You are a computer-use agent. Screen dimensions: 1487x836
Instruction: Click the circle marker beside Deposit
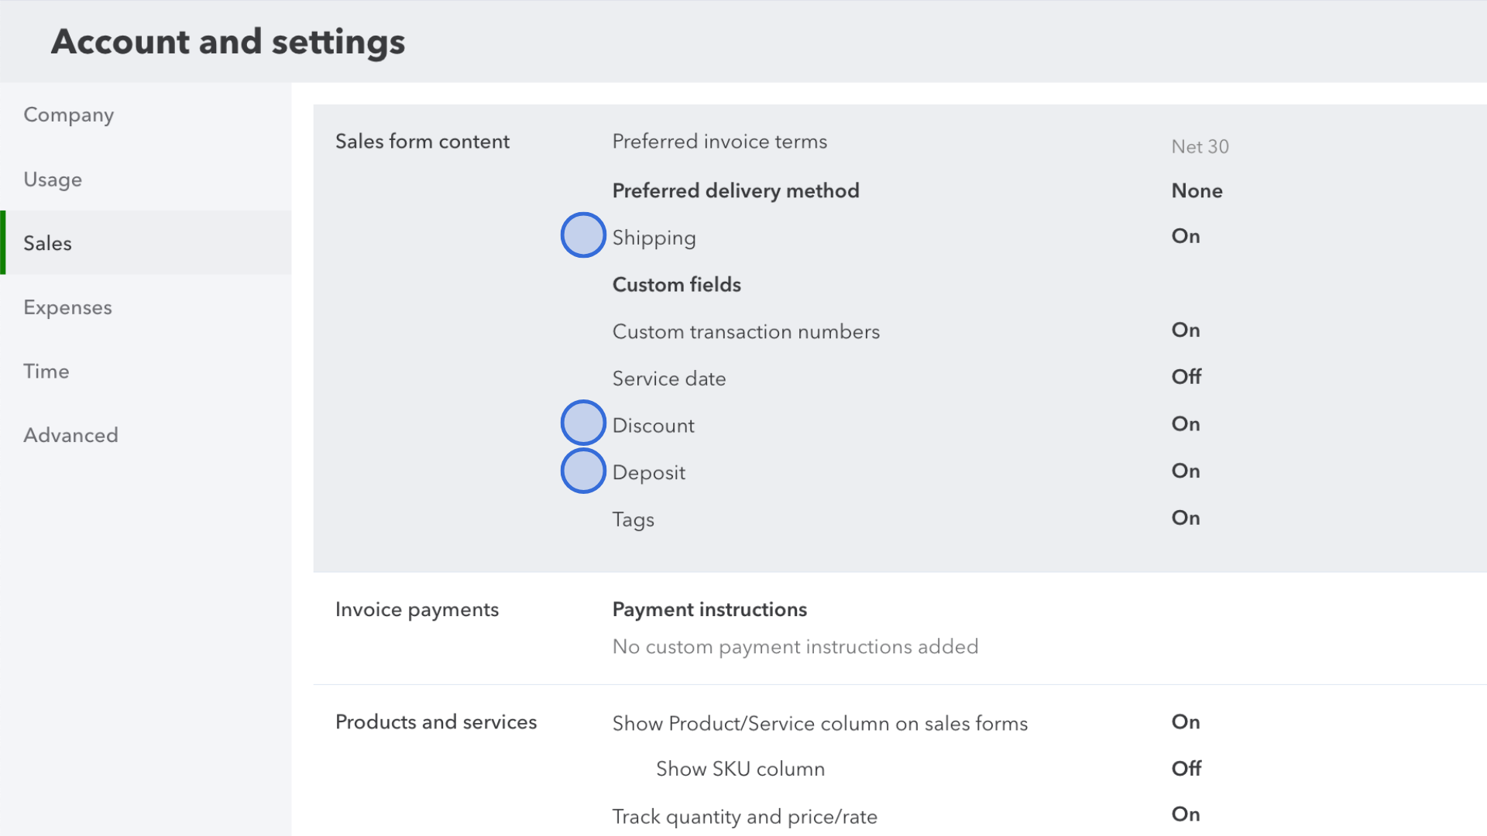coord(583,471)
